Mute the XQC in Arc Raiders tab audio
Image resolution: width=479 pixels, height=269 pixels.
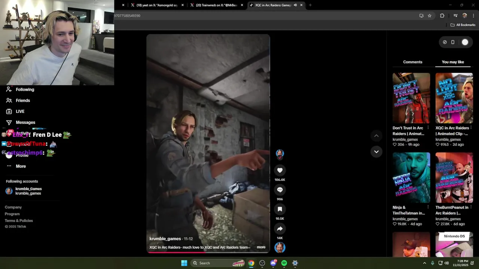coord(295,5)
